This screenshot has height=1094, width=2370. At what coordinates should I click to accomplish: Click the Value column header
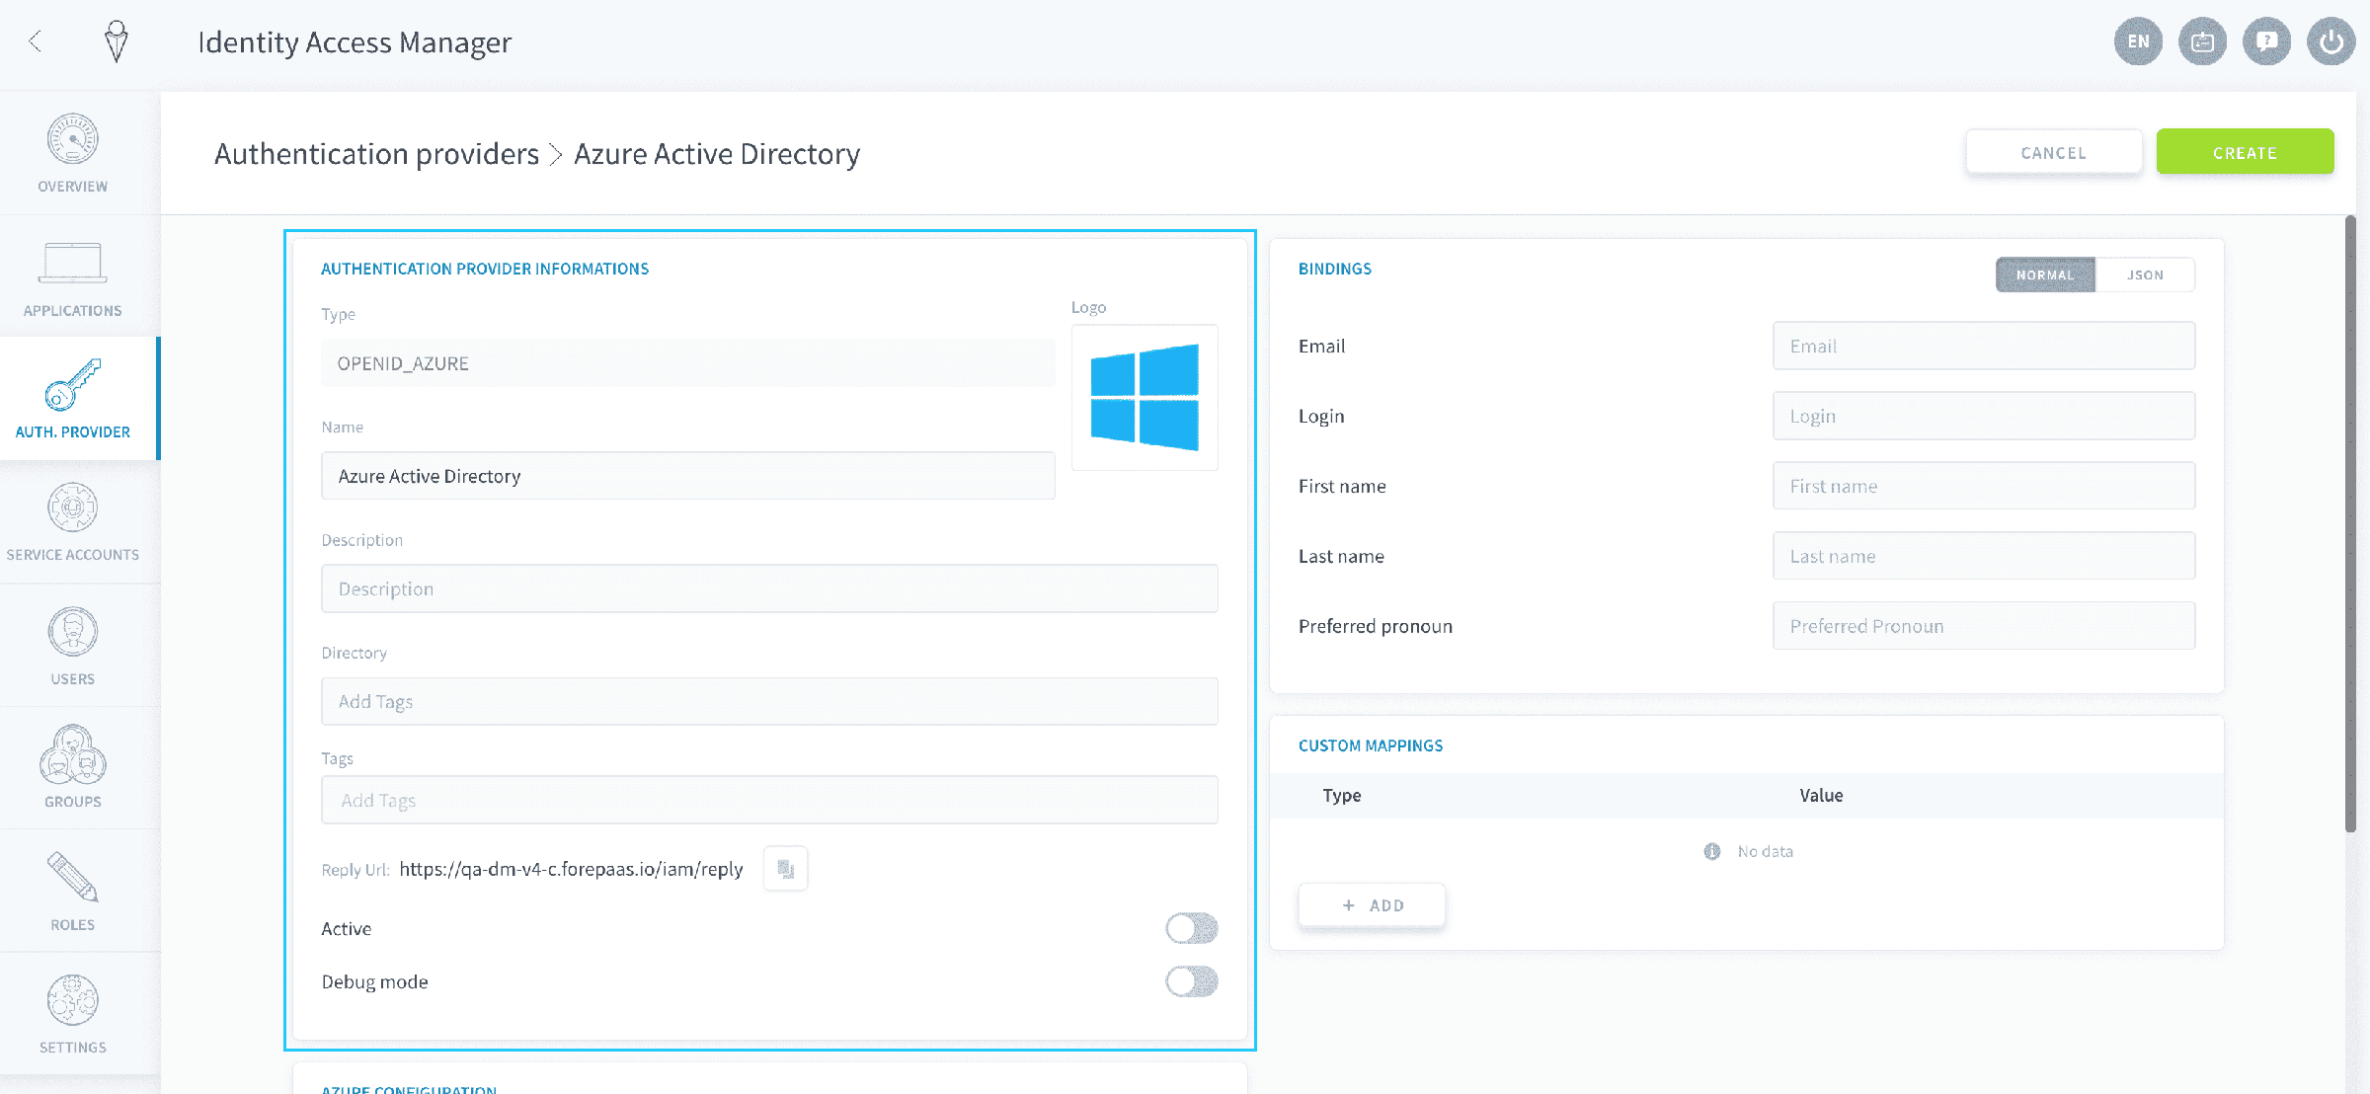point(1821,795)
